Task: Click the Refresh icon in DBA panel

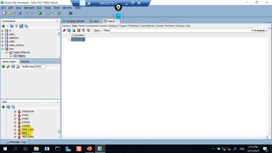Action: click(8, 107)
